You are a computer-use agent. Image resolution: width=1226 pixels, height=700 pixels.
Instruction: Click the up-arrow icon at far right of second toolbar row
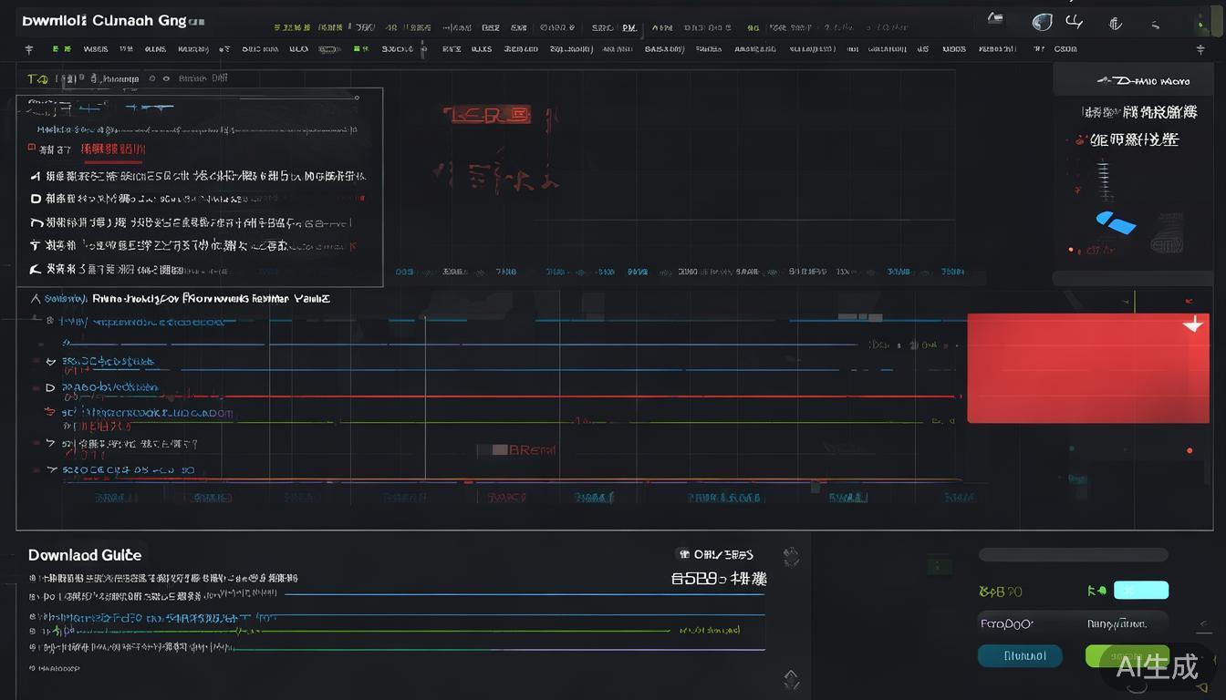point(1200,50)
